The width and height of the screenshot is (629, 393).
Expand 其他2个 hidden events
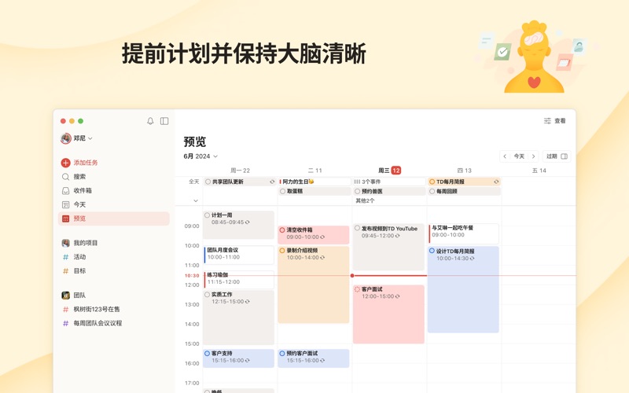(365, 200)
